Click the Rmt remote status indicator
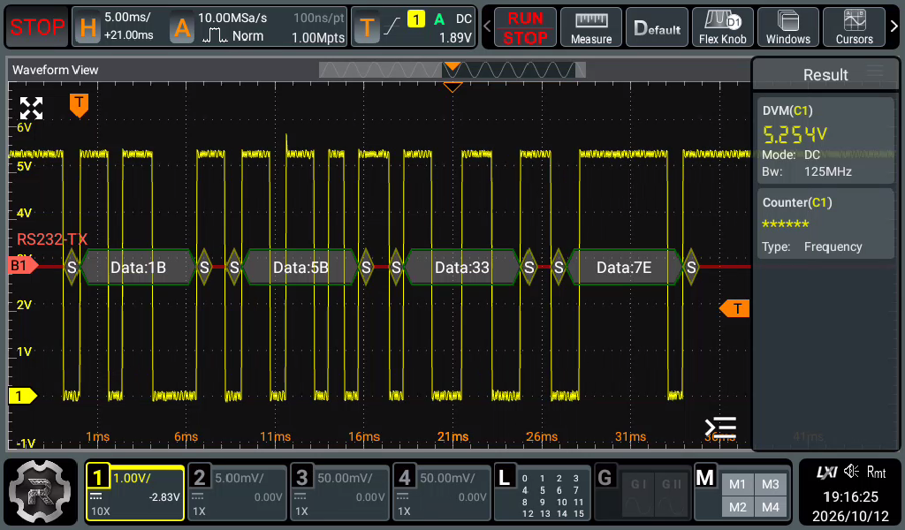 (876, 473)
